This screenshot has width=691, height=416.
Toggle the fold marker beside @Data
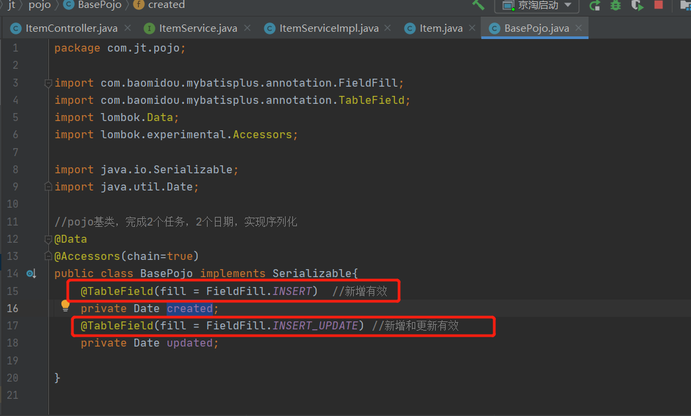(x=48, y=239)
